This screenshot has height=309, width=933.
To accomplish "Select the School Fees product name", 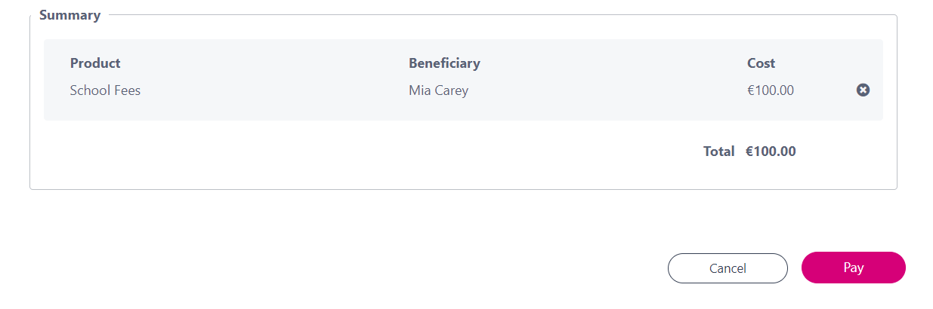I will pos(105,90).
